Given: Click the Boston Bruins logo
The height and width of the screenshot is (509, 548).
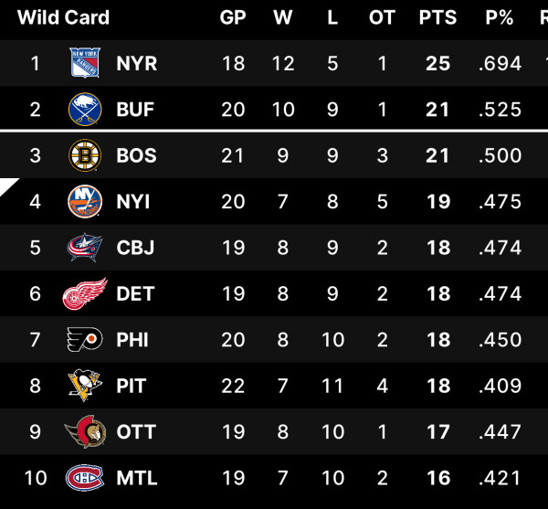Looking at the screenshot, I should 85,155.
